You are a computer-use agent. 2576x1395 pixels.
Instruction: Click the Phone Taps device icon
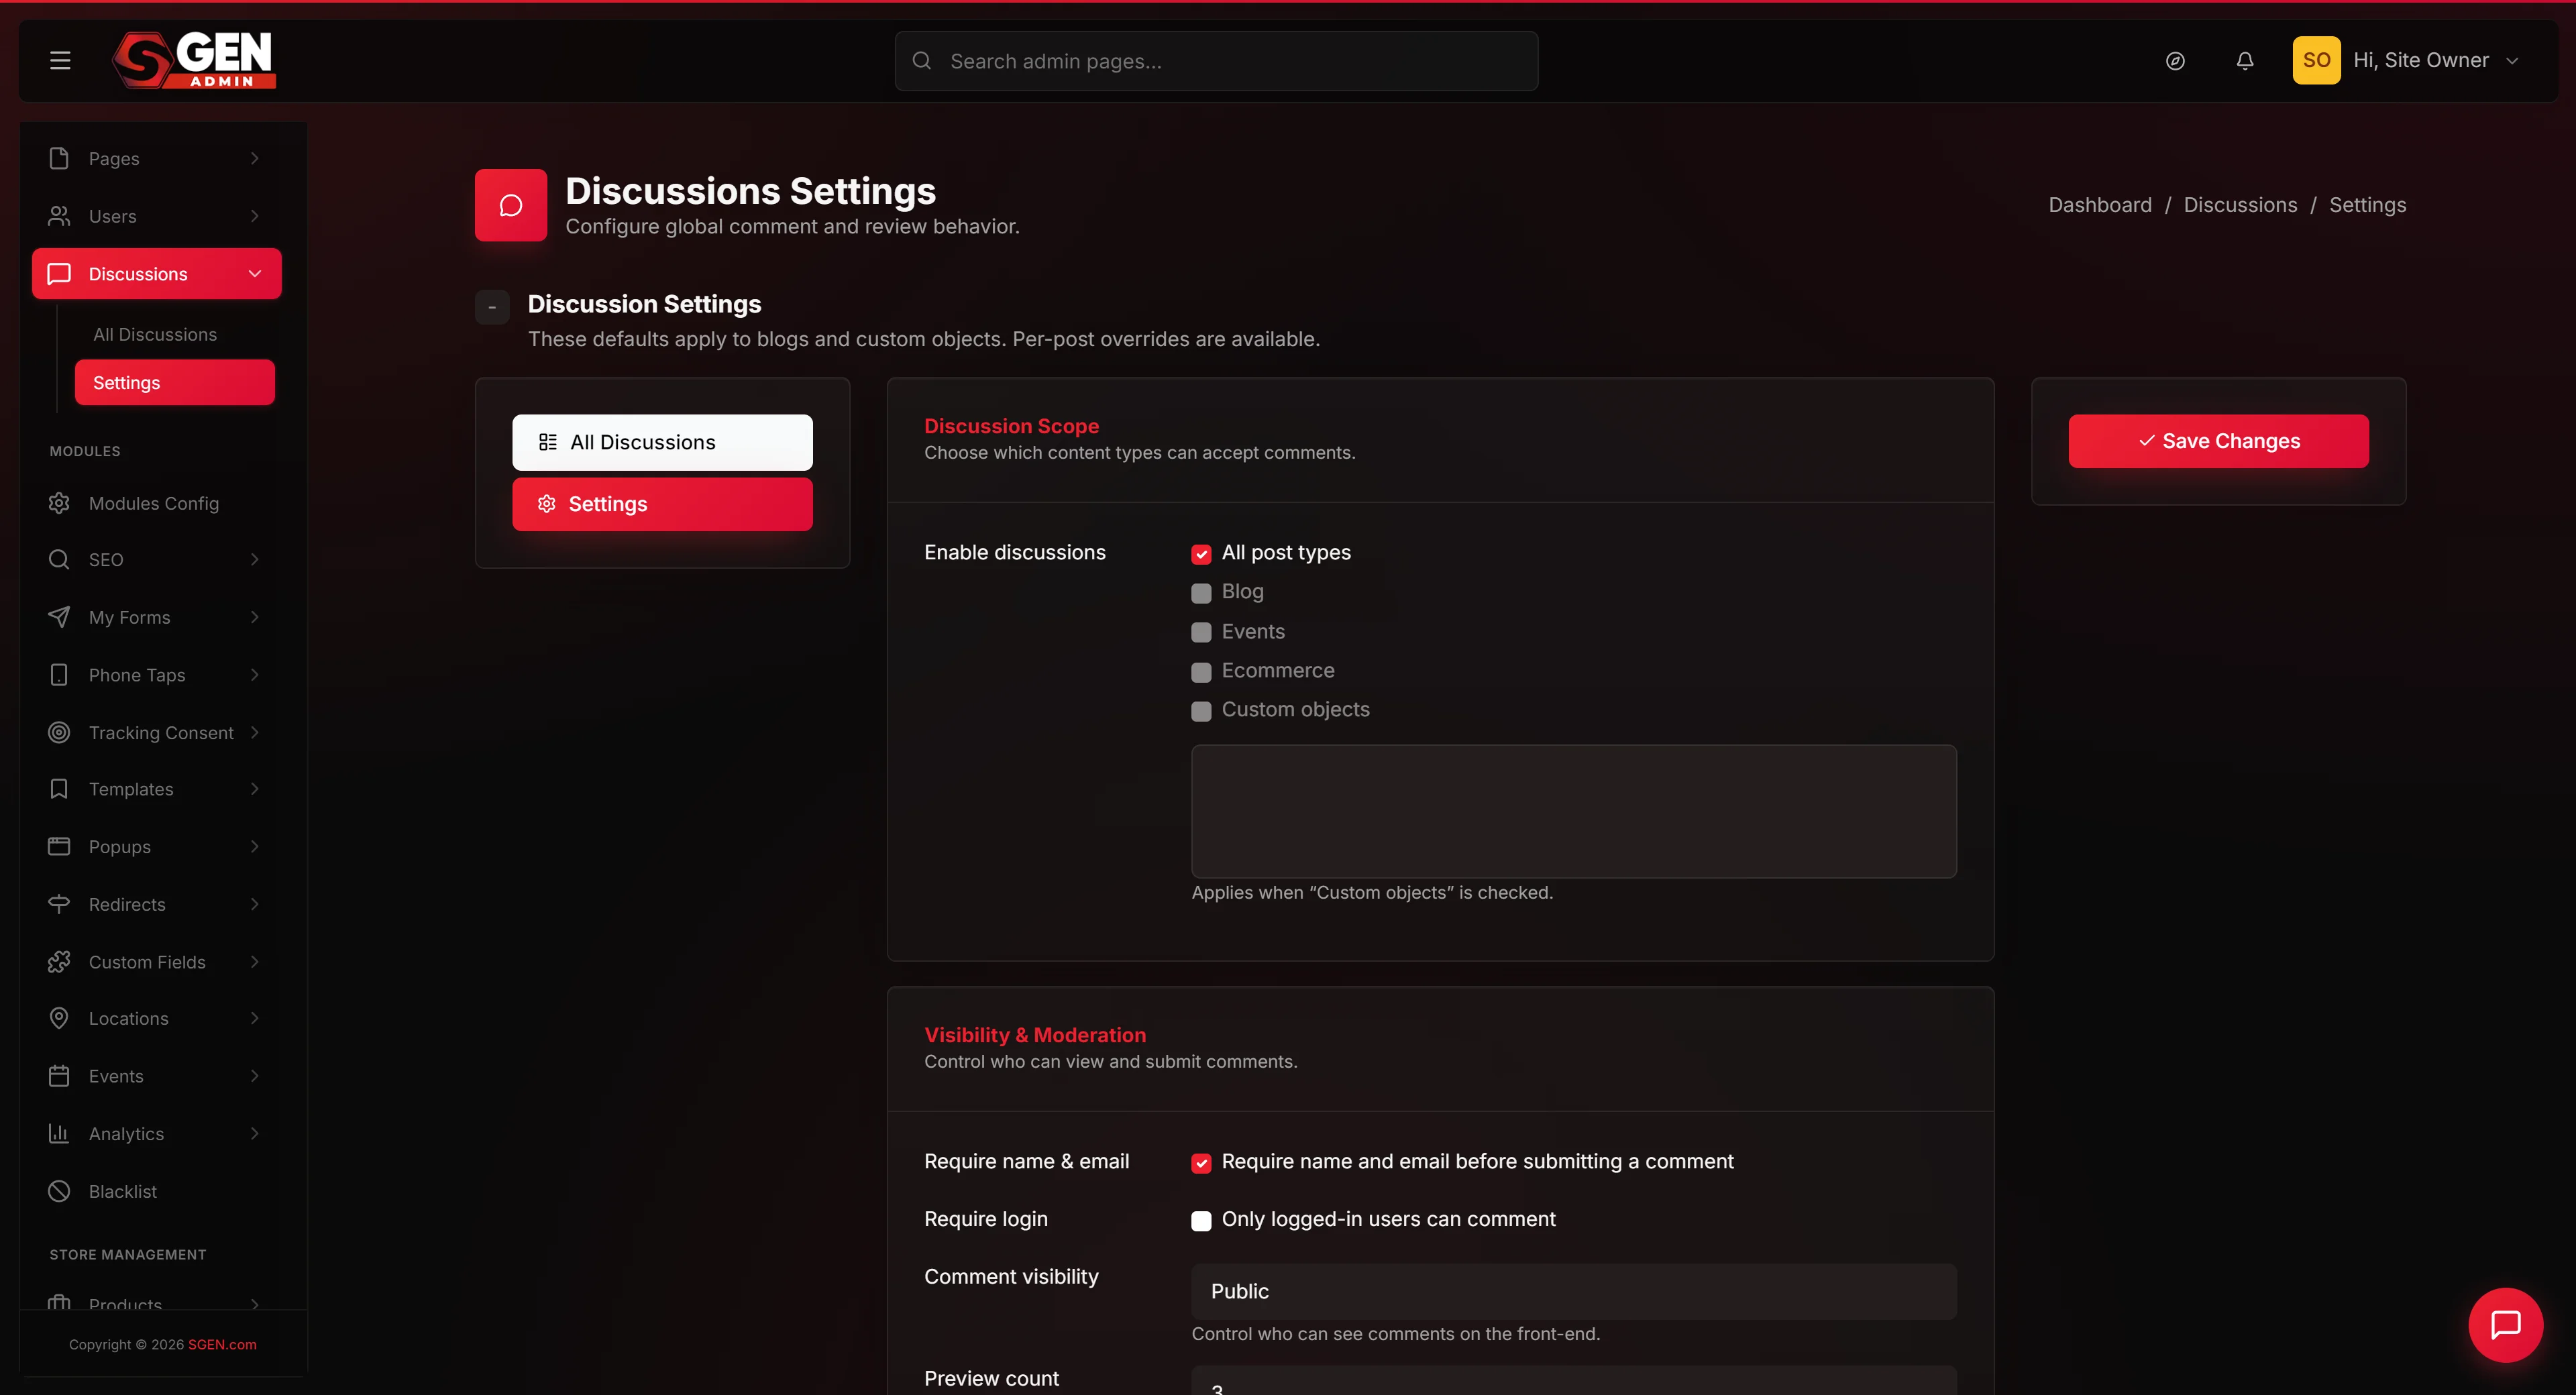59,675
